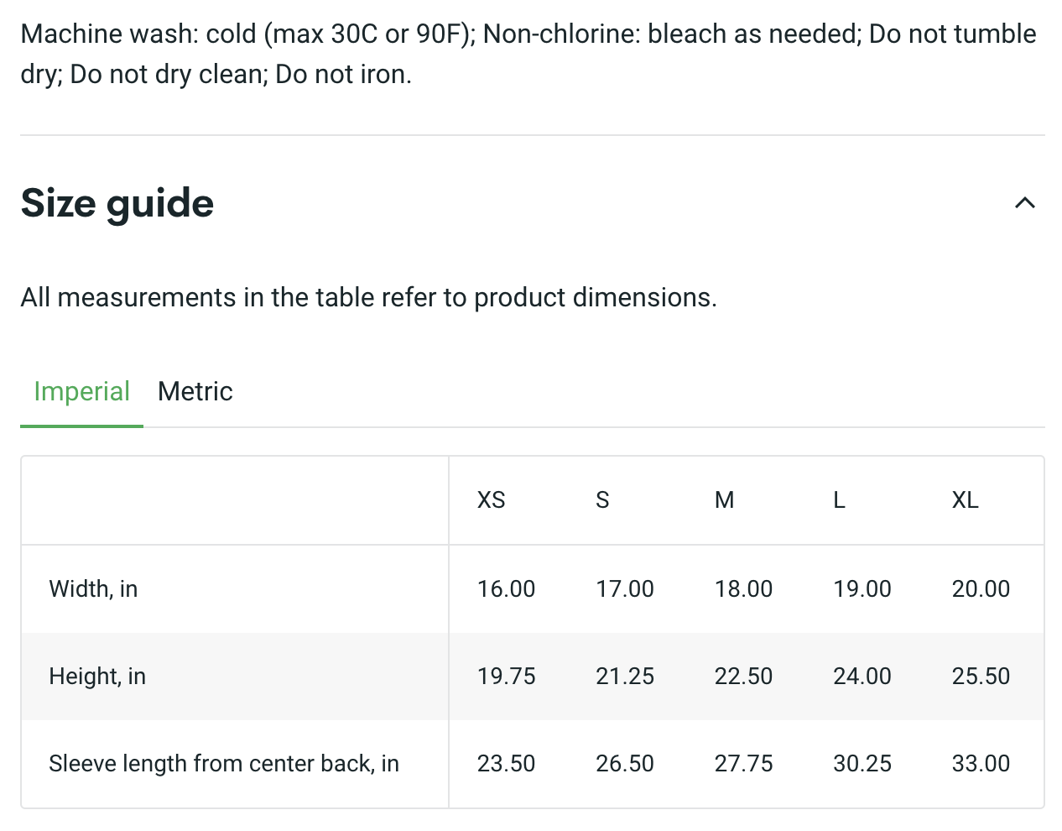Click the XL width value 20.00
Image resolution: width=1062 pixels, height=831 pixels.
pos(981,589)
